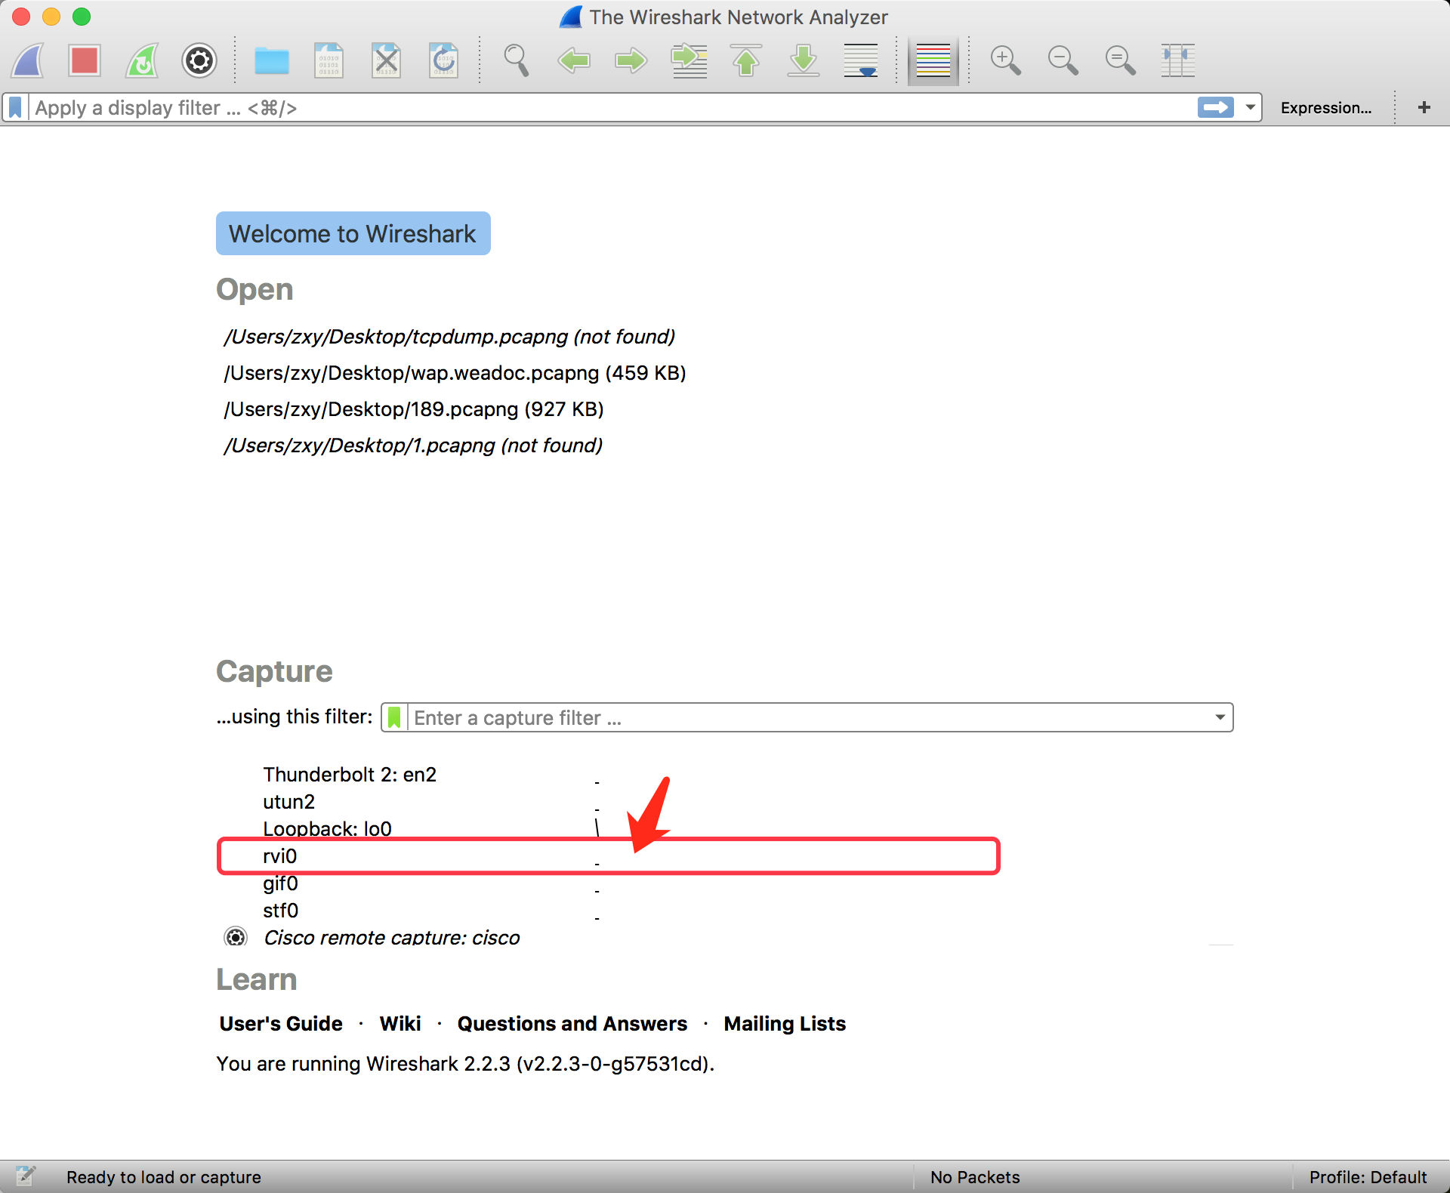Toggle packet colorization rules icon
Viewport: 1450px width, 1193px height.
click(x=933, y=60)
